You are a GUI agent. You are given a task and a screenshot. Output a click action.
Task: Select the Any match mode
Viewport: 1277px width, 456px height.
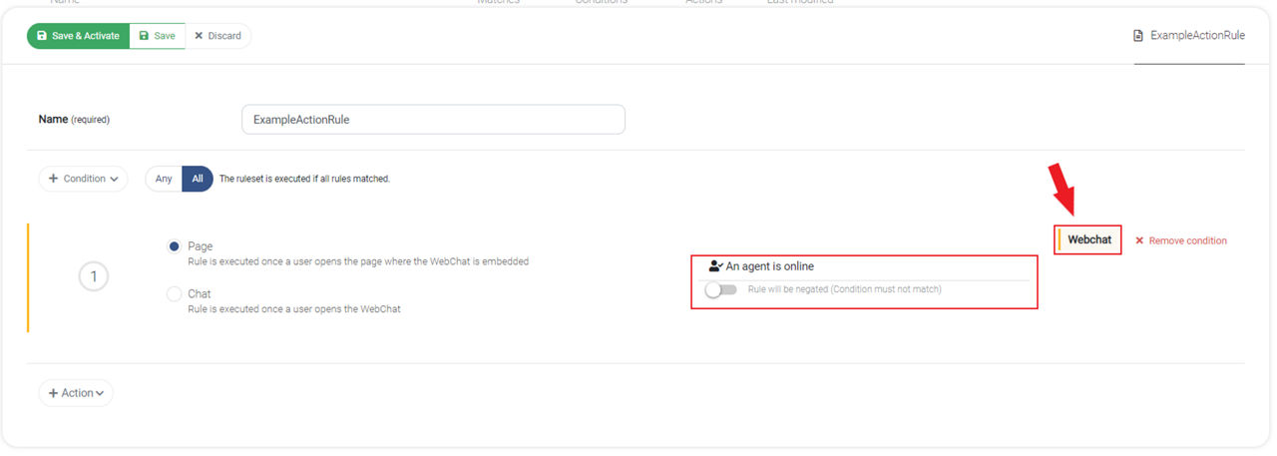pyautogui.click(x=164, y=179)
